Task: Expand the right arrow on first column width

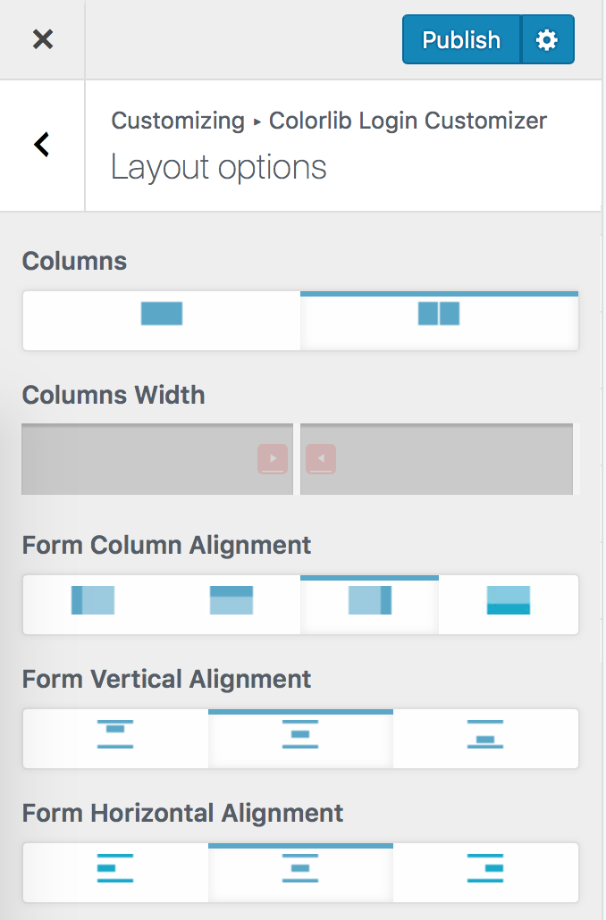Action: click(272, 458)
